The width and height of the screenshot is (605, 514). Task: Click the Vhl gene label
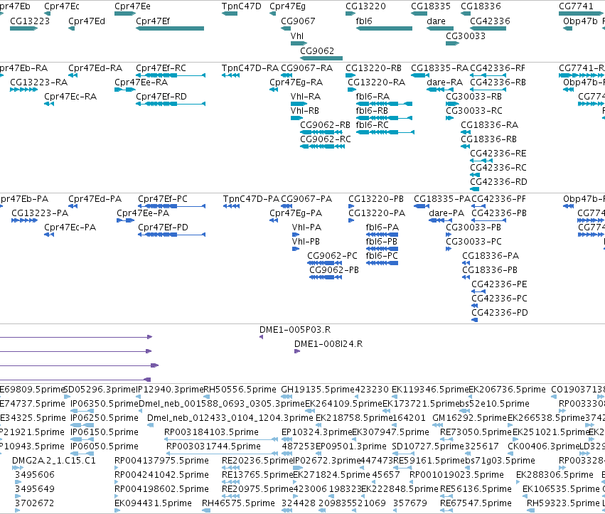point(297,36)
